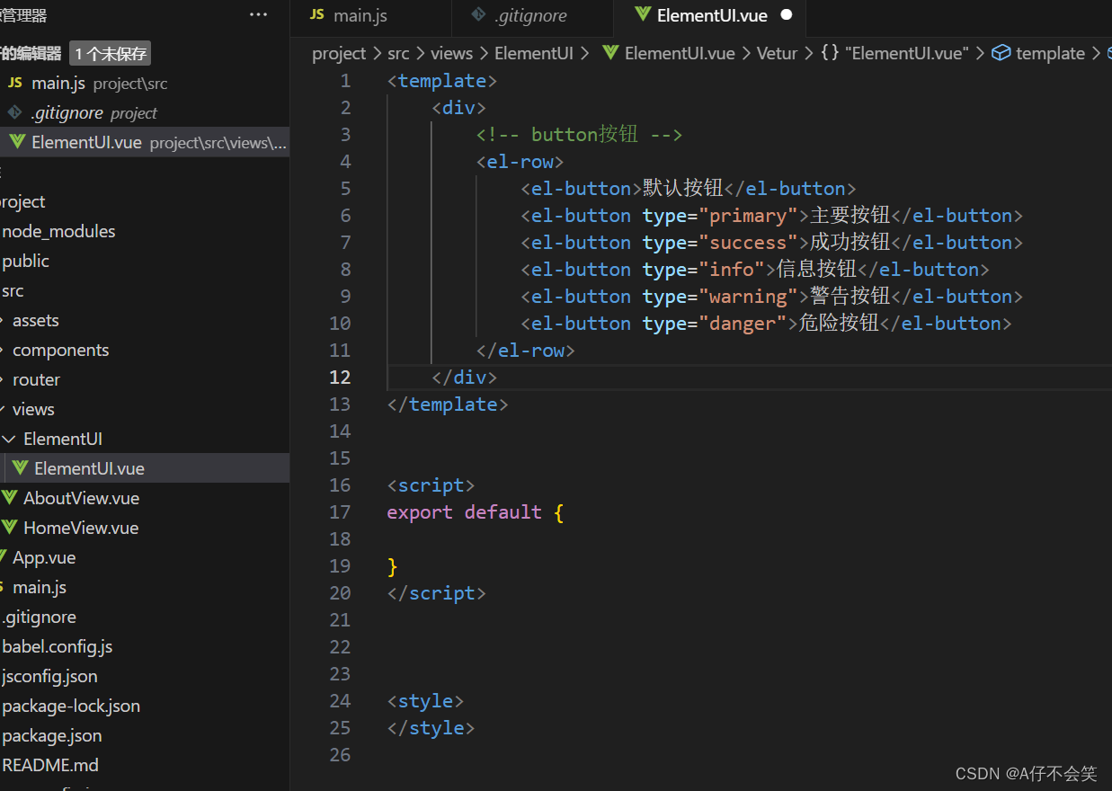This screenshot has width=1112, height=791.
Task: Select AboutView.vue in the sidebar
Action: 70,497
